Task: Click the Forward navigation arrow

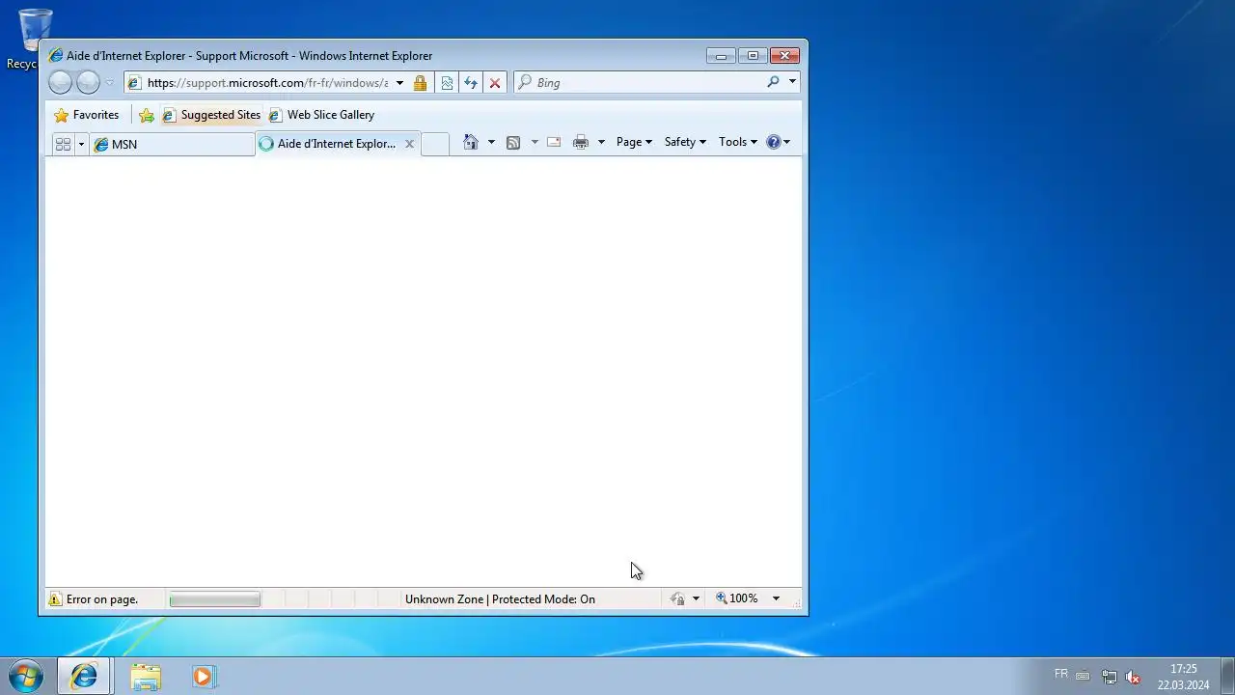Action: [x=88, y=83]
